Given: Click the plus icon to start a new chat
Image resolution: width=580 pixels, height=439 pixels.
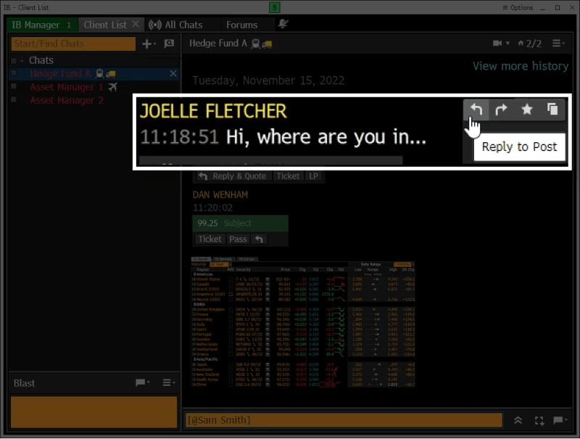Looking at the screenshot, I should 146,44.
